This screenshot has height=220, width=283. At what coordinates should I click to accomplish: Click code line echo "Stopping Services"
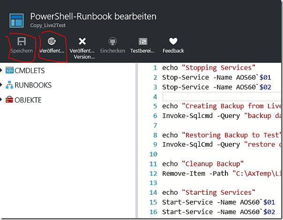209,67
